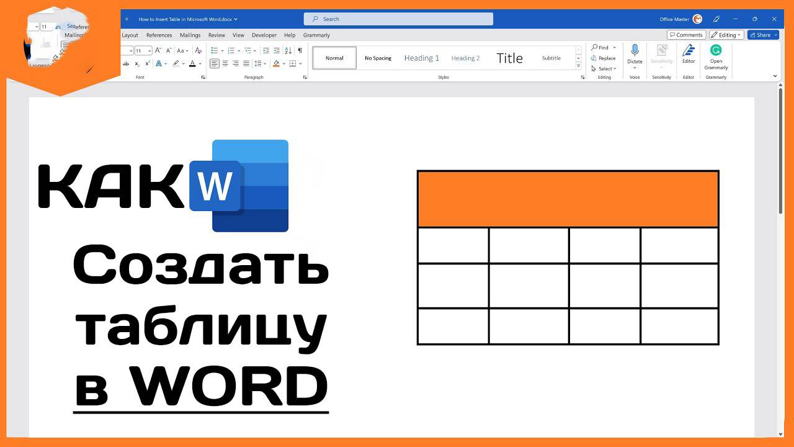This screenshot has width=794, height=447.
Task: Open the Mailings tab
Action: coord(190,35)
